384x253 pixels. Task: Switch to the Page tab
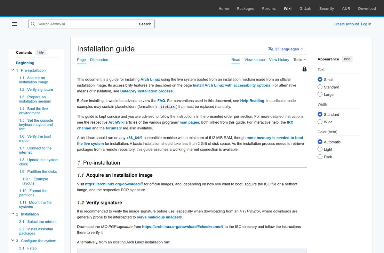pos(81,60)
